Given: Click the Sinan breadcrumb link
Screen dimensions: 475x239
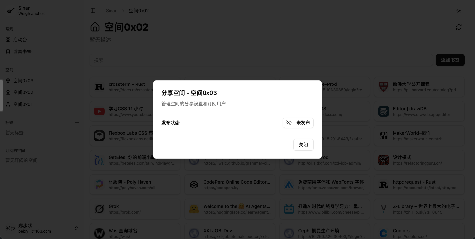Looking at the screenshot, I should 112,11.
